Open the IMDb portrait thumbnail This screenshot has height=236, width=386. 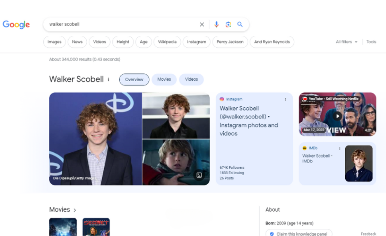click(359, 163)
